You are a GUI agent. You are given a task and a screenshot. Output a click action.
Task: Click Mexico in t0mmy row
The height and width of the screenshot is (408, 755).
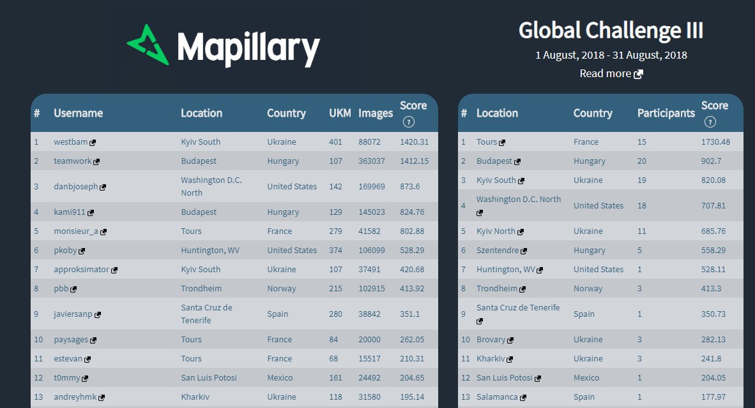point(280,378)
